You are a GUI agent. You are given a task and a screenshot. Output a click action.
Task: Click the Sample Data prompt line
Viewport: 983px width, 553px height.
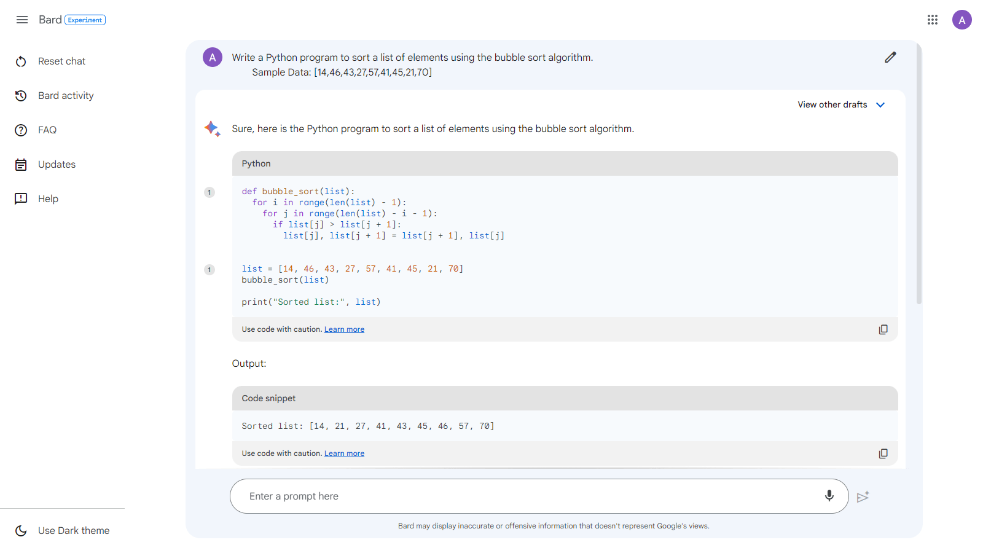click(x=342, y=73)
